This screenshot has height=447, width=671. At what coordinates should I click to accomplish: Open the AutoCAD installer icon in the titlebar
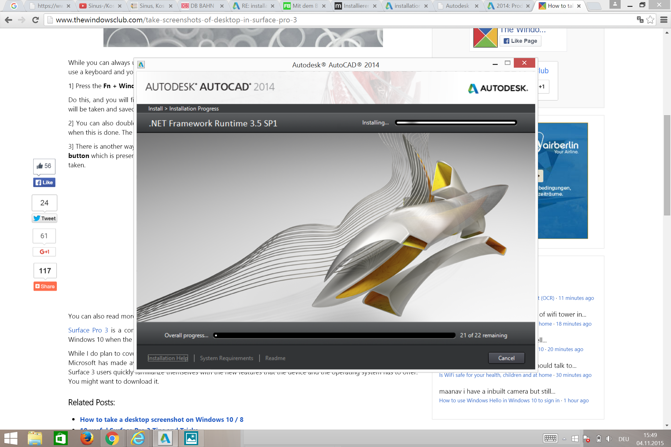(x=141, y=64)
